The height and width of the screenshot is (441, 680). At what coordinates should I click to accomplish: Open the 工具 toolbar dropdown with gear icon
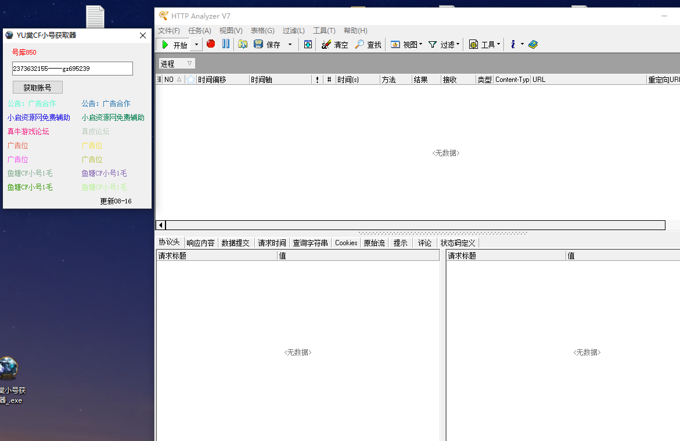pos(484,44)
